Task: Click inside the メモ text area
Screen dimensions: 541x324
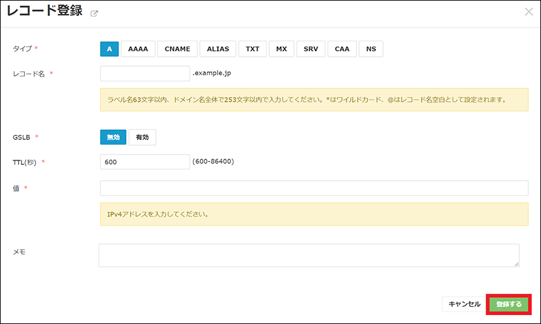Action: click(309, 255)
